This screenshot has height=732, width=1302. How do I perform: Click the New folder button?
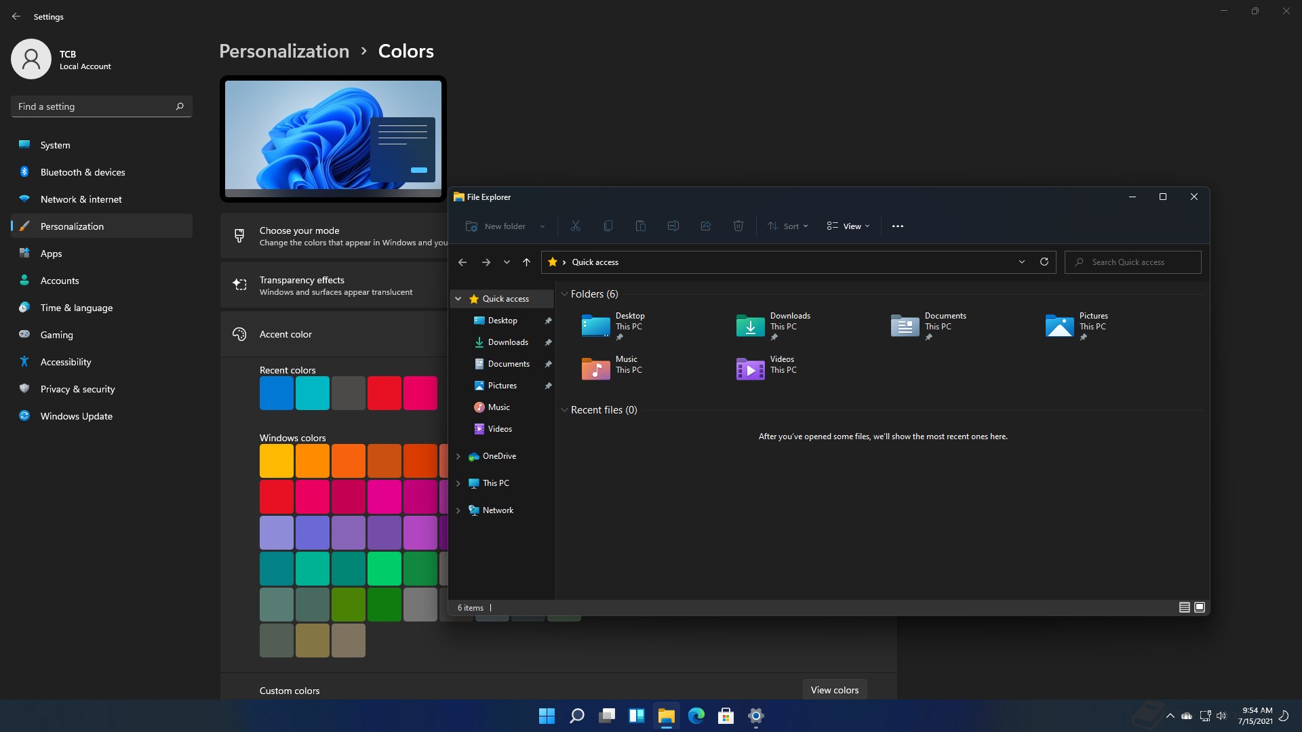click(496, 226)
